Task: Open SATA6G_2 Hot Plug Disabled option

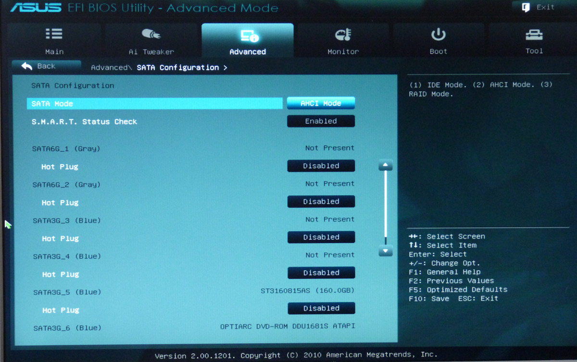Action: click(321, 202)
